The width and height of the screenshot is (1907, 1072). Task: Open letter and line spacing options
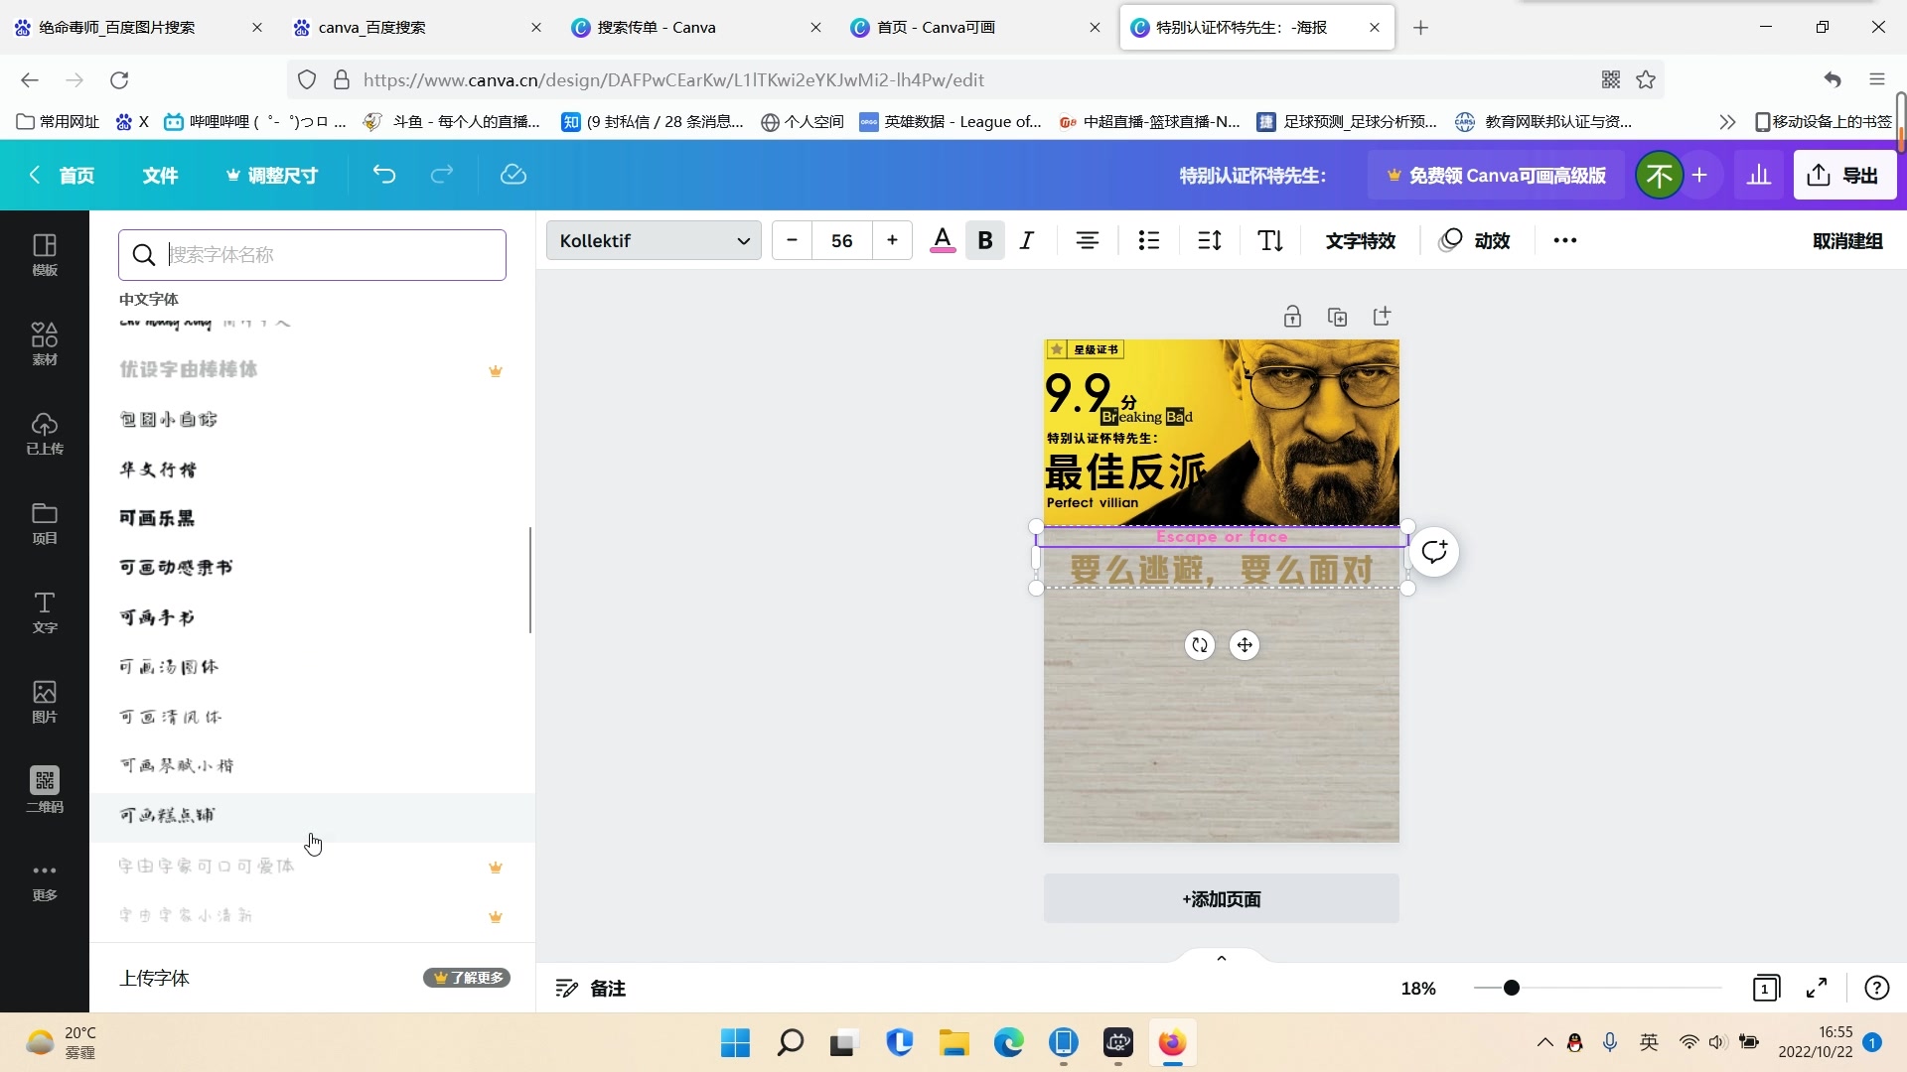(1210, 240)
